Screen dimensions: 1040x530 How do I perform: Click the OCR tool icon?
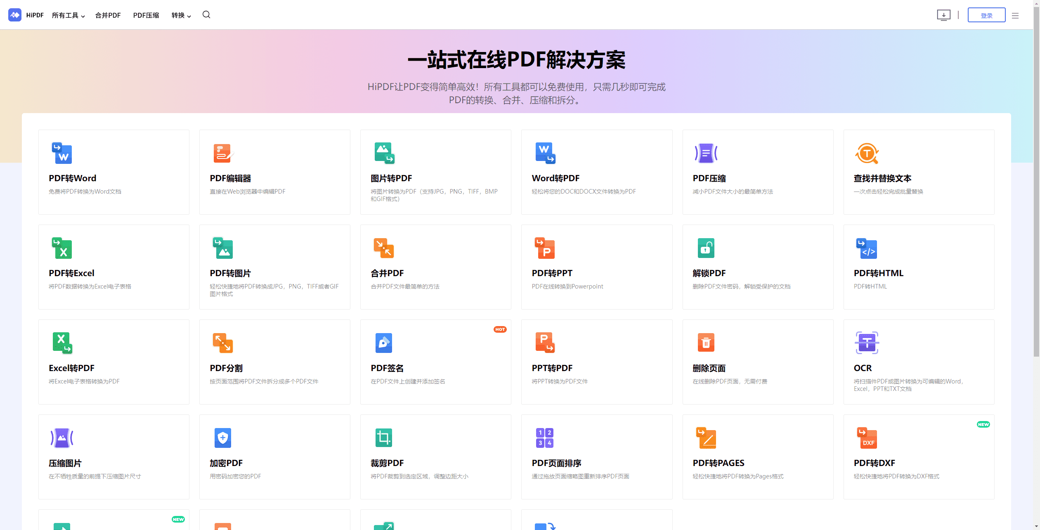pyautogui.click(x=867, y=343)
